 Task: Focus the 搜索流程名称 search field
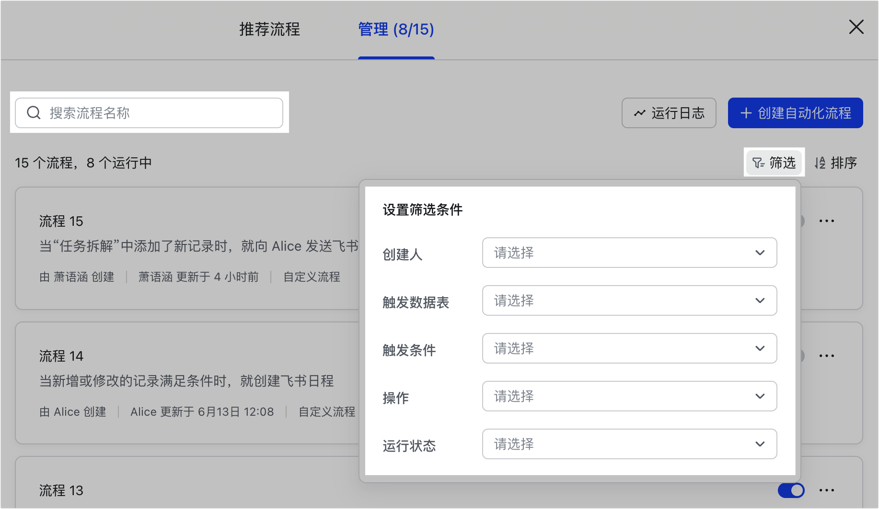(x=158, y=113)
